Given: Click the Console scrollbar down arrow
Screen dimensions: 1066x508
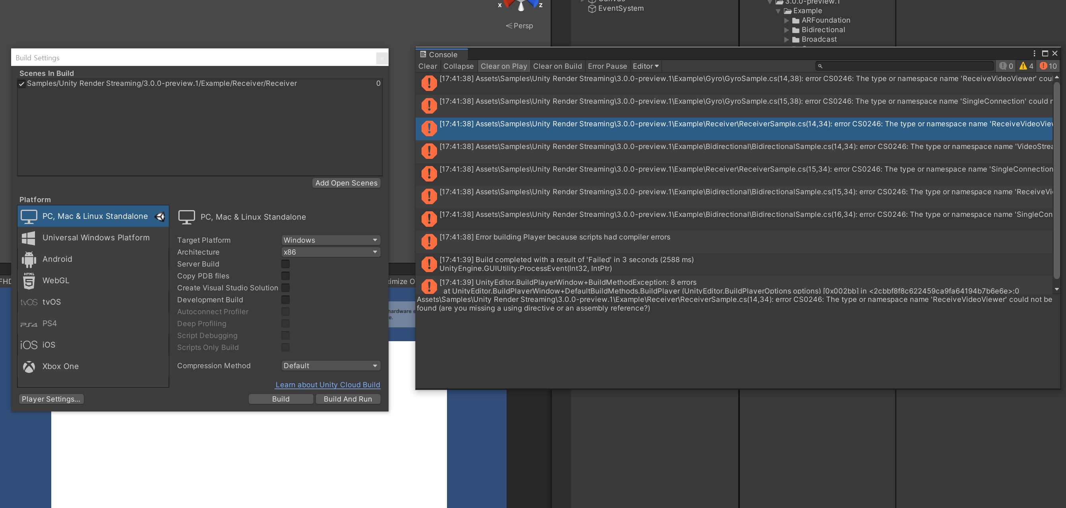Looking at the screenshot, I should pyautogui.click(x=1056, y=290).
